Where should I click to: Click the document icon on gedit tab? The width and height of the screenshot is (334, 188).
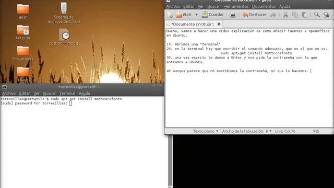click(168, 24)
